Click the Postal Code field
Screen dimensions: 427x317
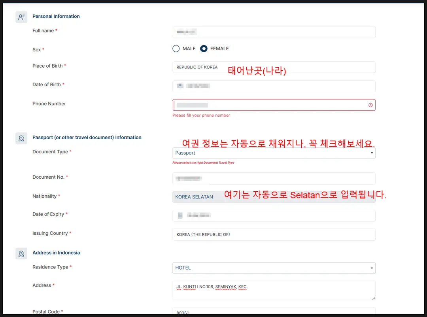coord(274,312)
